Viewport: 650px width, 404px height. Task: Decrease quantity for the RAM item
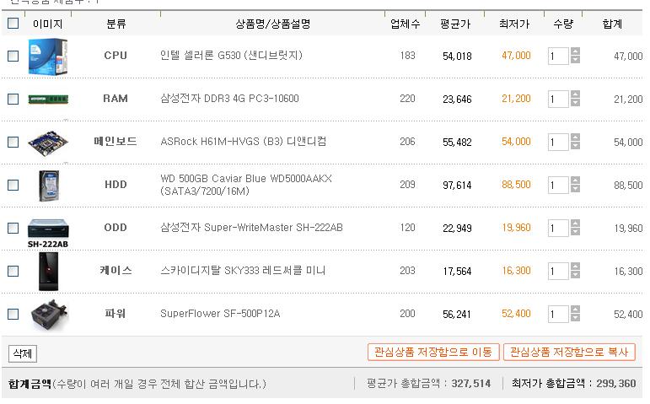[575, 102]
